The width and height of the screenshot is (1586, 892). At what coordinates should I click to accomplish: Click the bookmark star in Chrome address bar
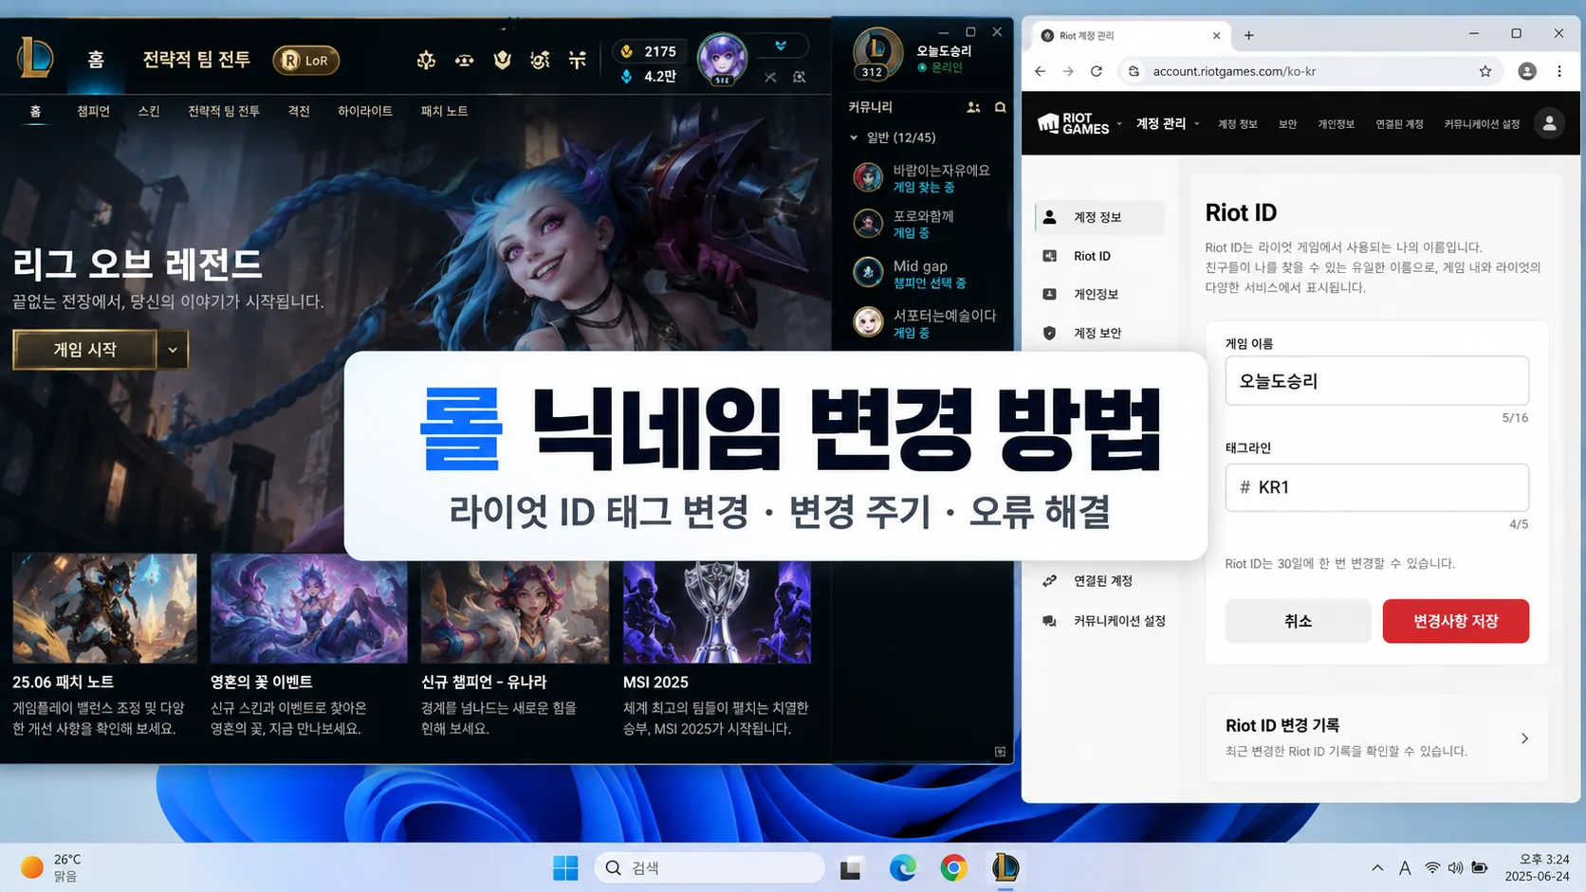1485,71
